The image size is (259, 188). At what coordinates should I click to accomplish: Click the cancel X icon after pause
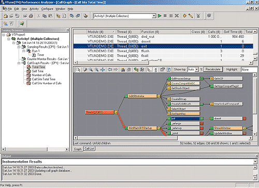177,16
